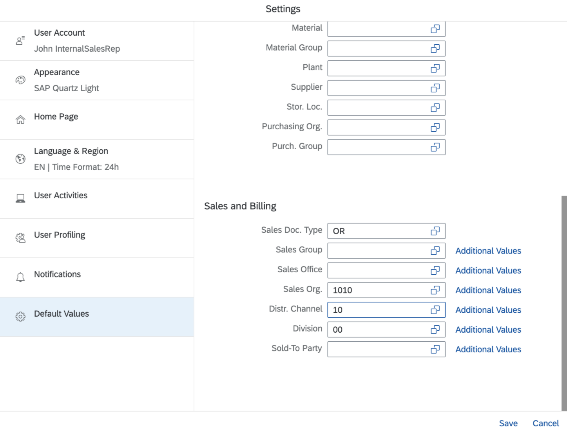
Task: Open Additional Values for Distr. Channel
Action: (488, 310)
